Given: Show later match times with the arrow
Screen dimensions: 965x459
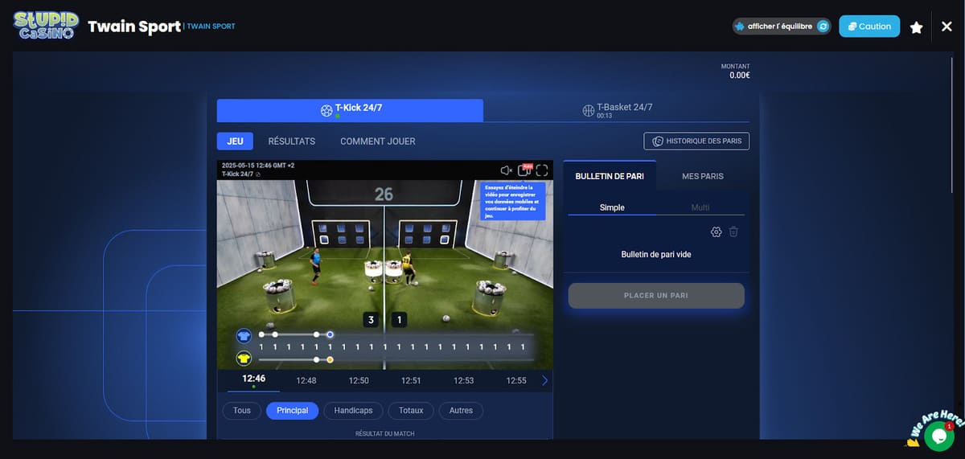Looking at the screenshot, I should click(545, 380).
